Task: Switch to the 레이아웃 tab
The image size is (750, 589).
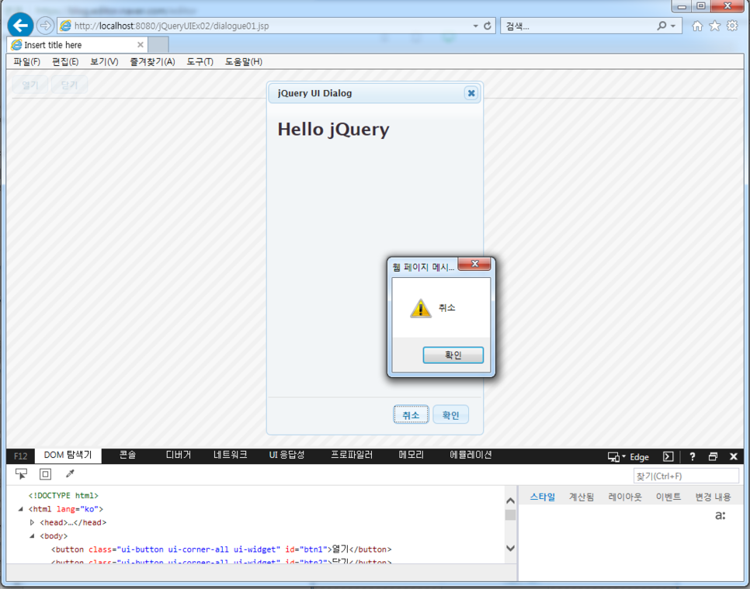Action: tap(625, 497)
